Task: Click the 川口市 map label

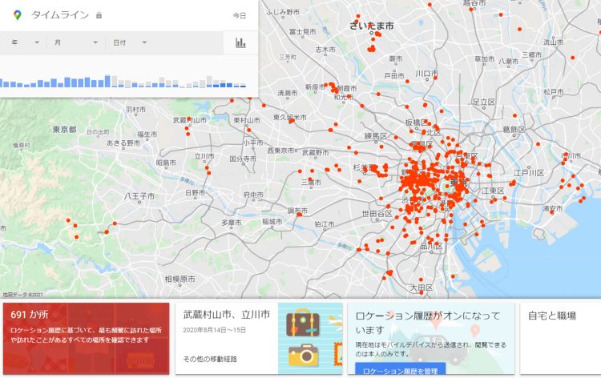Action: click(426, 73)
